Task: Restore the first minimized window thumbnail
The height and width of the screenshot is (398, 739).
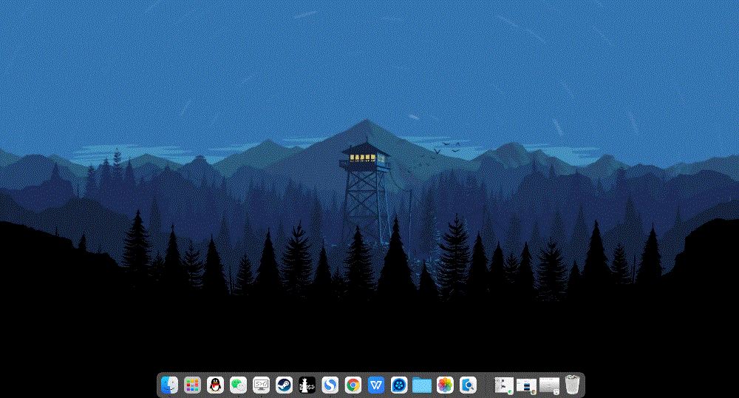Action: click(503, 385)
